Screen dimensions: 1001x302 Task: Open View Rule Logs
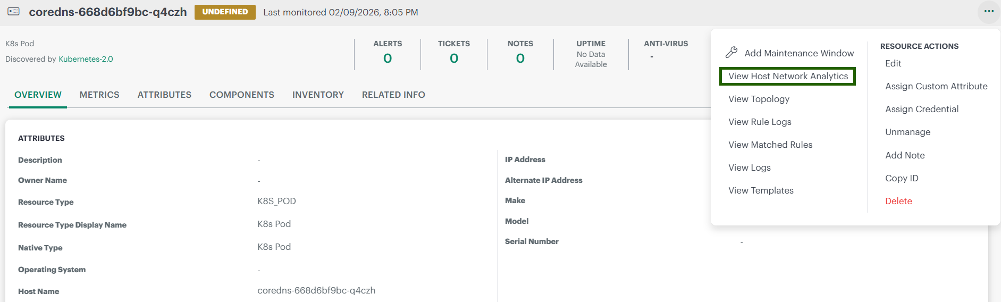[x=760, y=122]
